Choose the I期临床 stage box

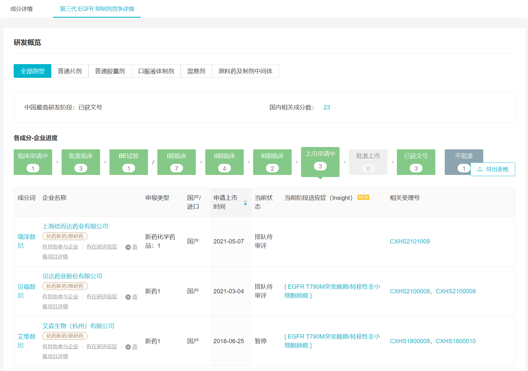[176, 162]
